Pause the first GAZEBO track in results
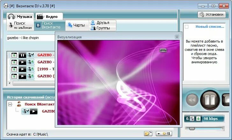 click(22, 55)
